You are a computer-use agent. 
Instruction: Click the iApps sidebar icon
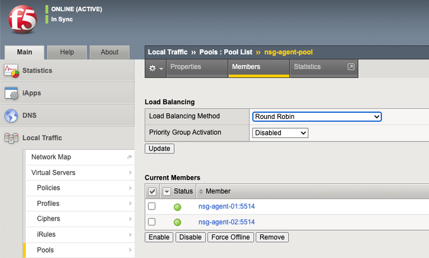coord(11,93)
